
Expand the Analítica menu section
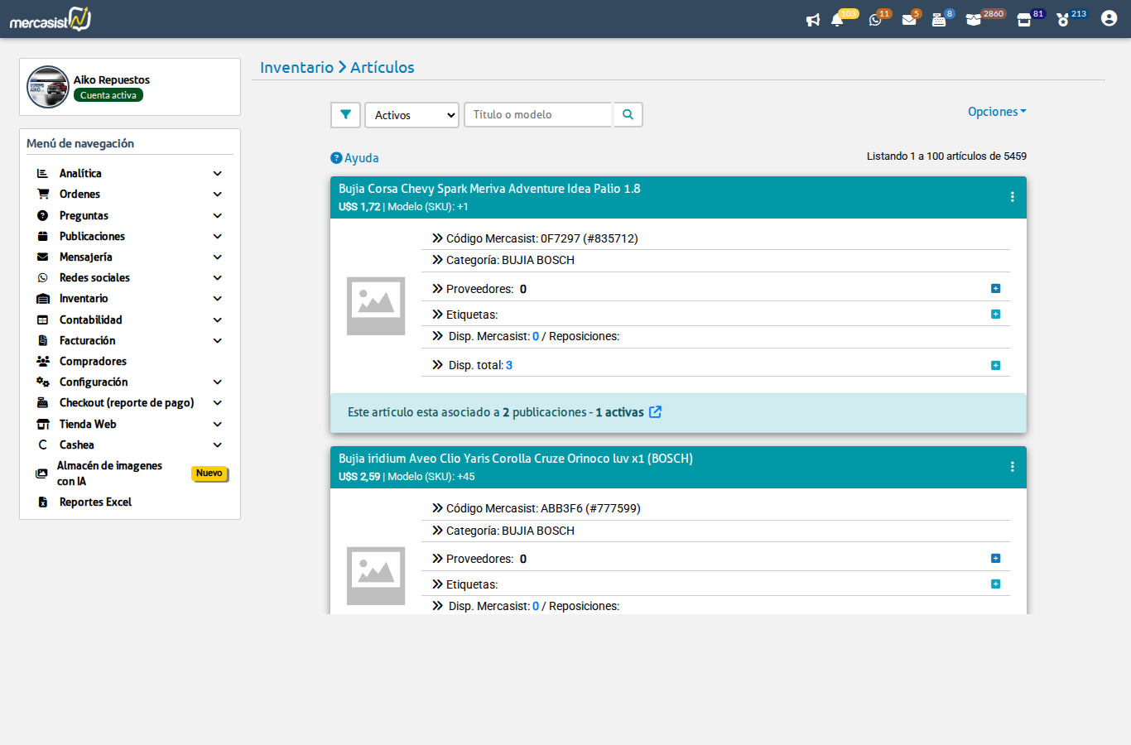[x=80, y=174]
